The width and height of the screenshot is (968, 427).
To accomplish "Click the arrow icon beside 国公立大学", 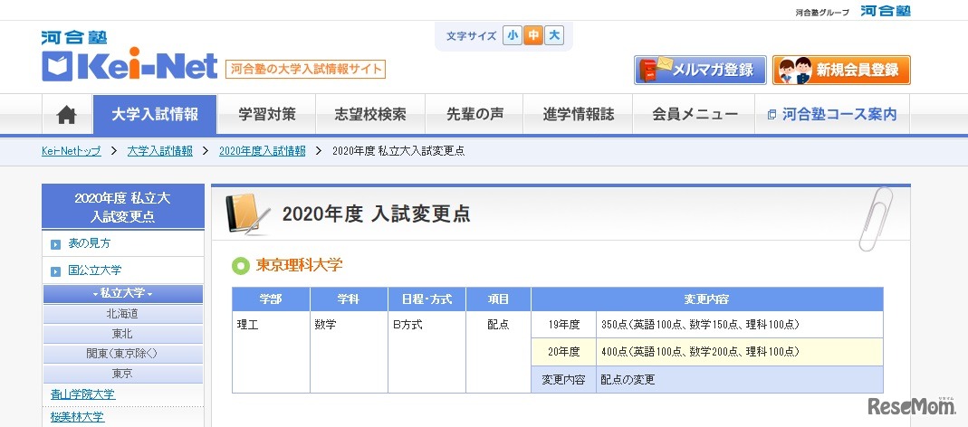I will (55, 270).
